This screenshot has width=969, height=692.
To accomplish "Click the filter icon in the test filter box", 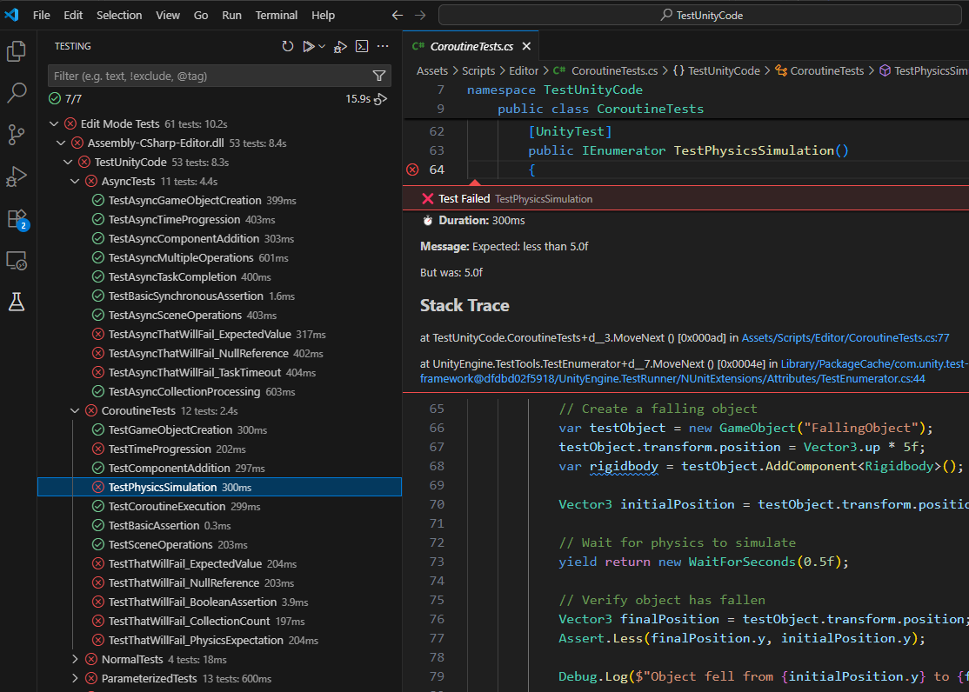I will (x=378, y=76).
